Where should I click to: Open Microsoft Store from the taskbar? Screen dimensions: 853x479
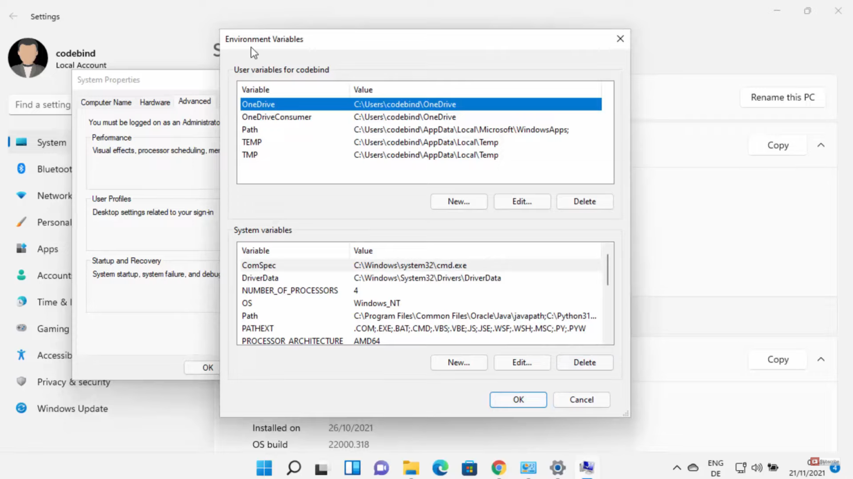469,467
